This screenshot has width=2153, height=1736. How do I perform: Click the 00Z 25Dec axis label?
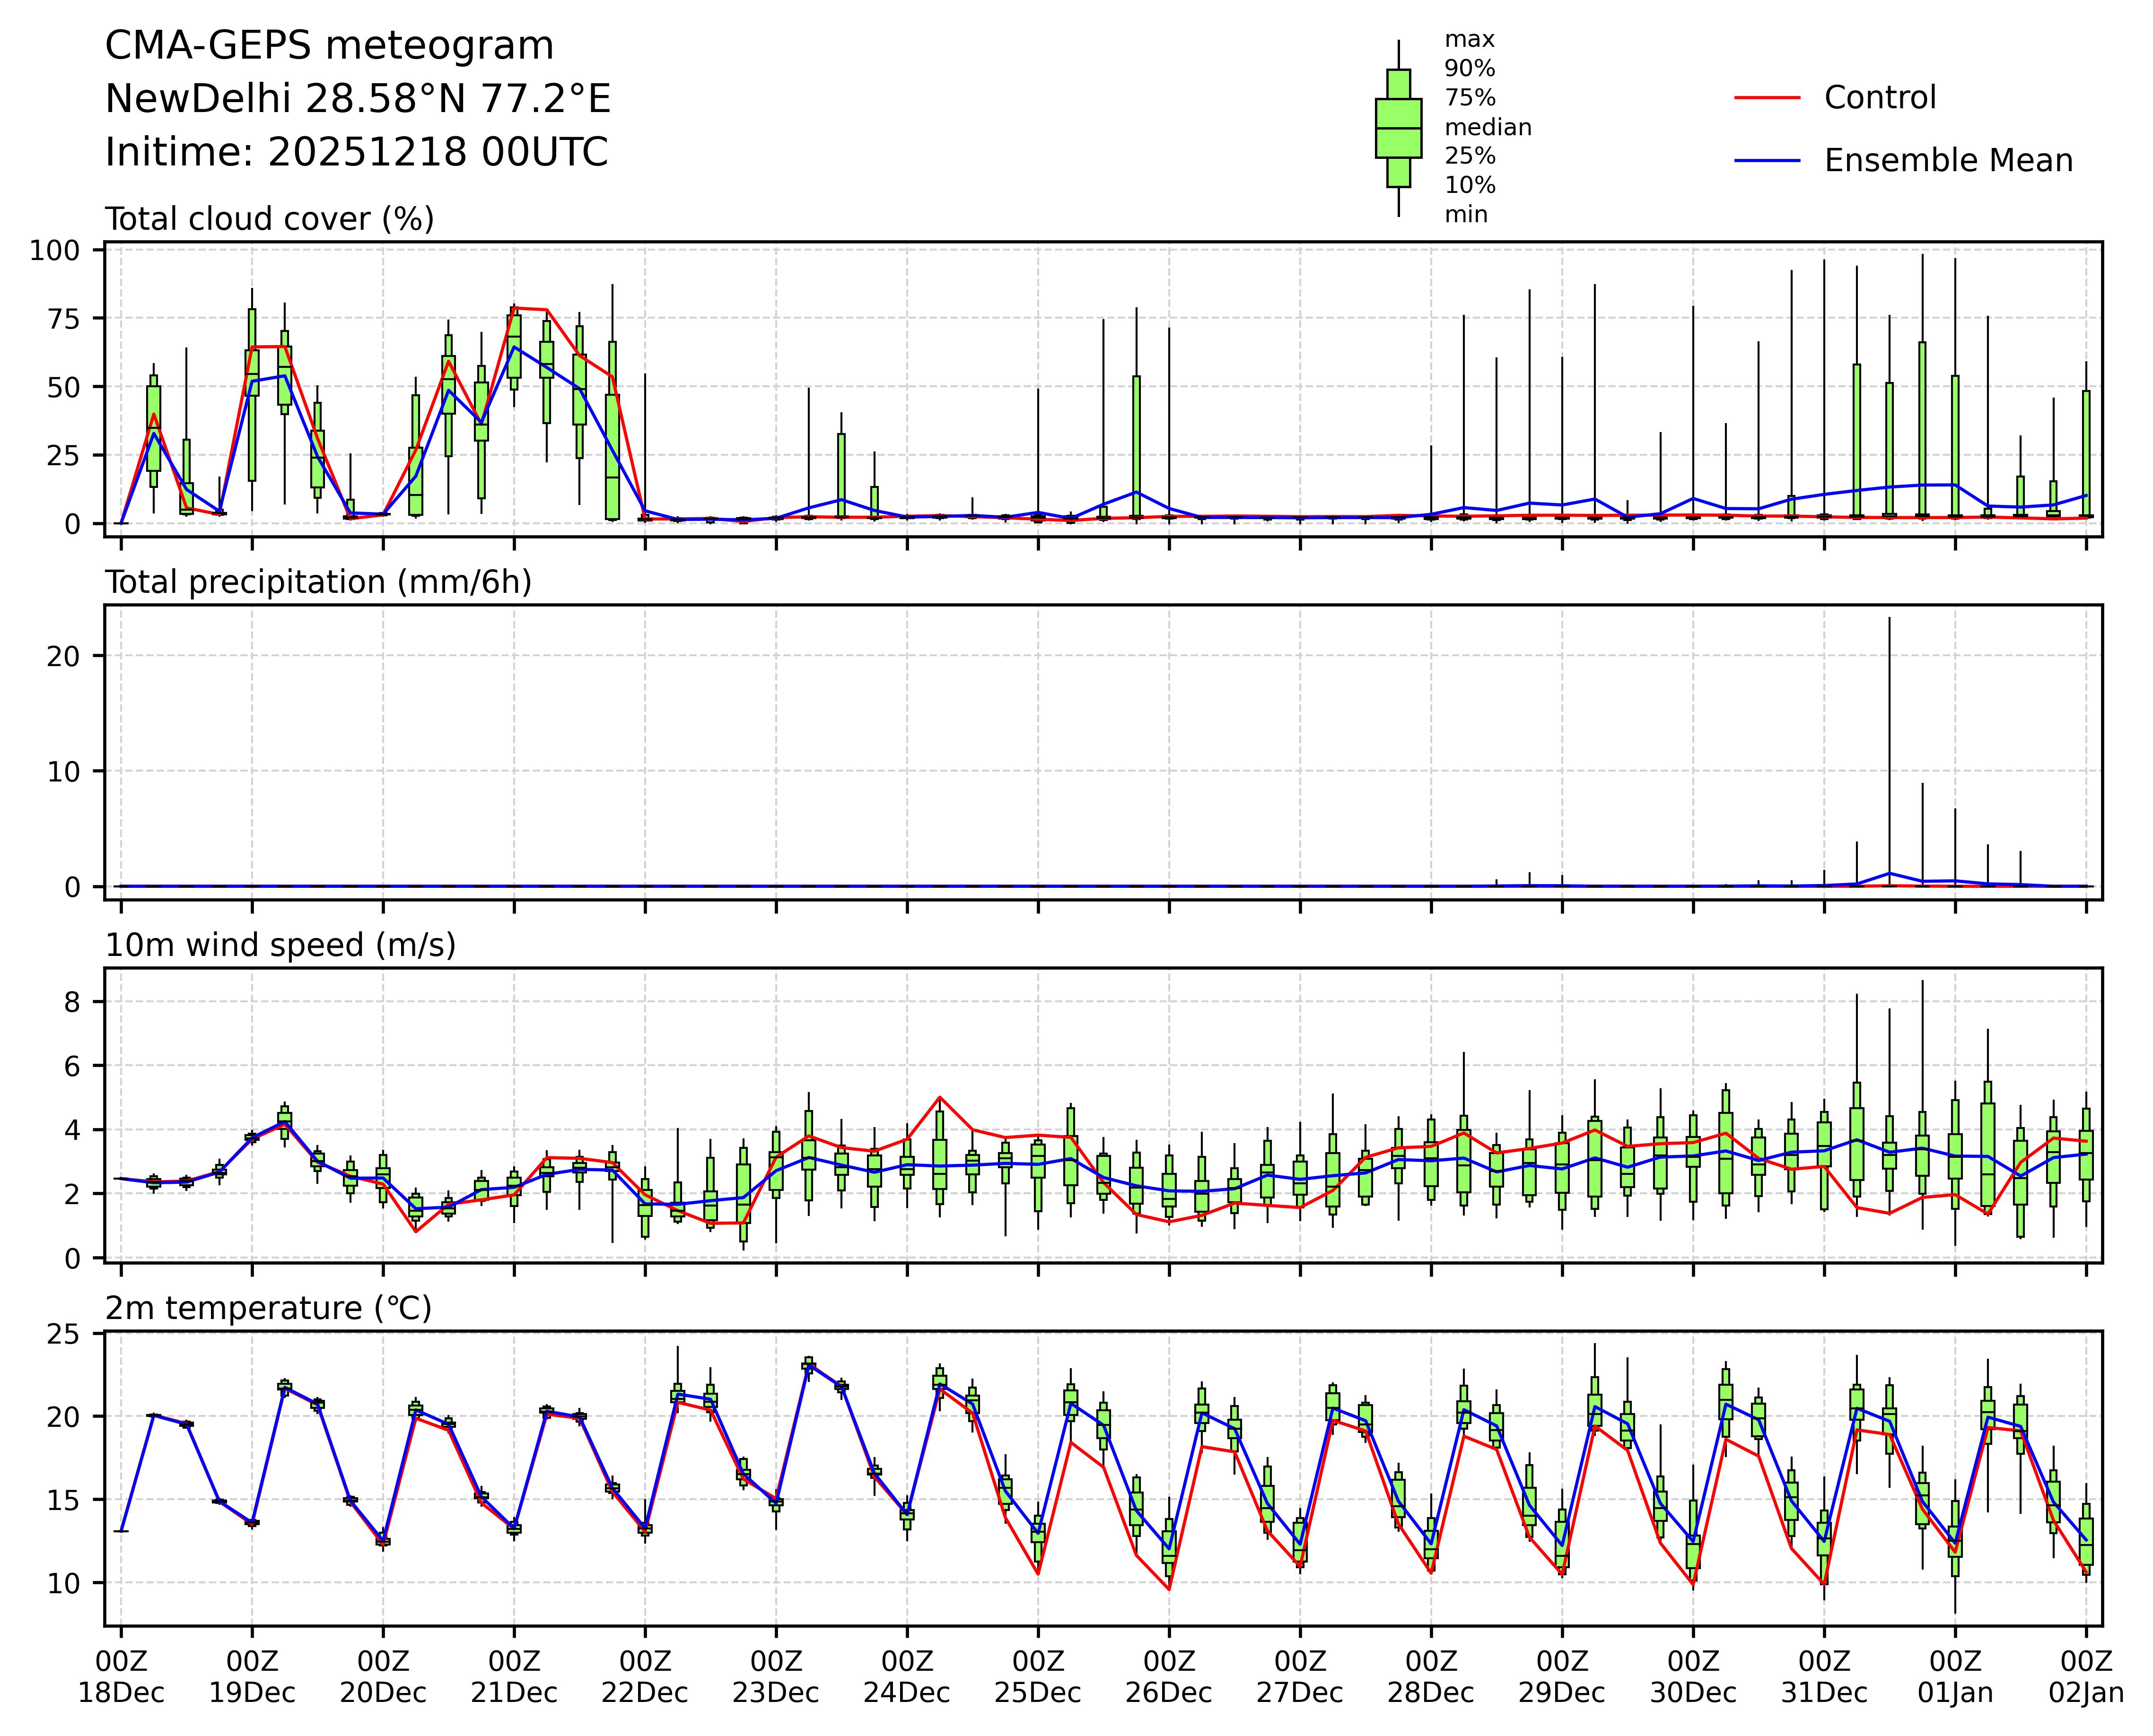click(x=1038, y=1677)
